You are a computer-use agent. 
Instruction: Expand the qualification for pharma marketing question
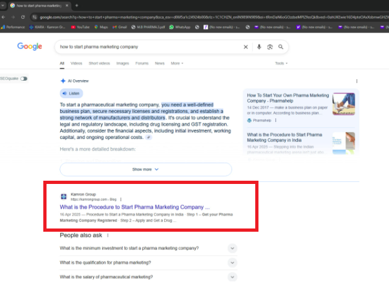232,263
